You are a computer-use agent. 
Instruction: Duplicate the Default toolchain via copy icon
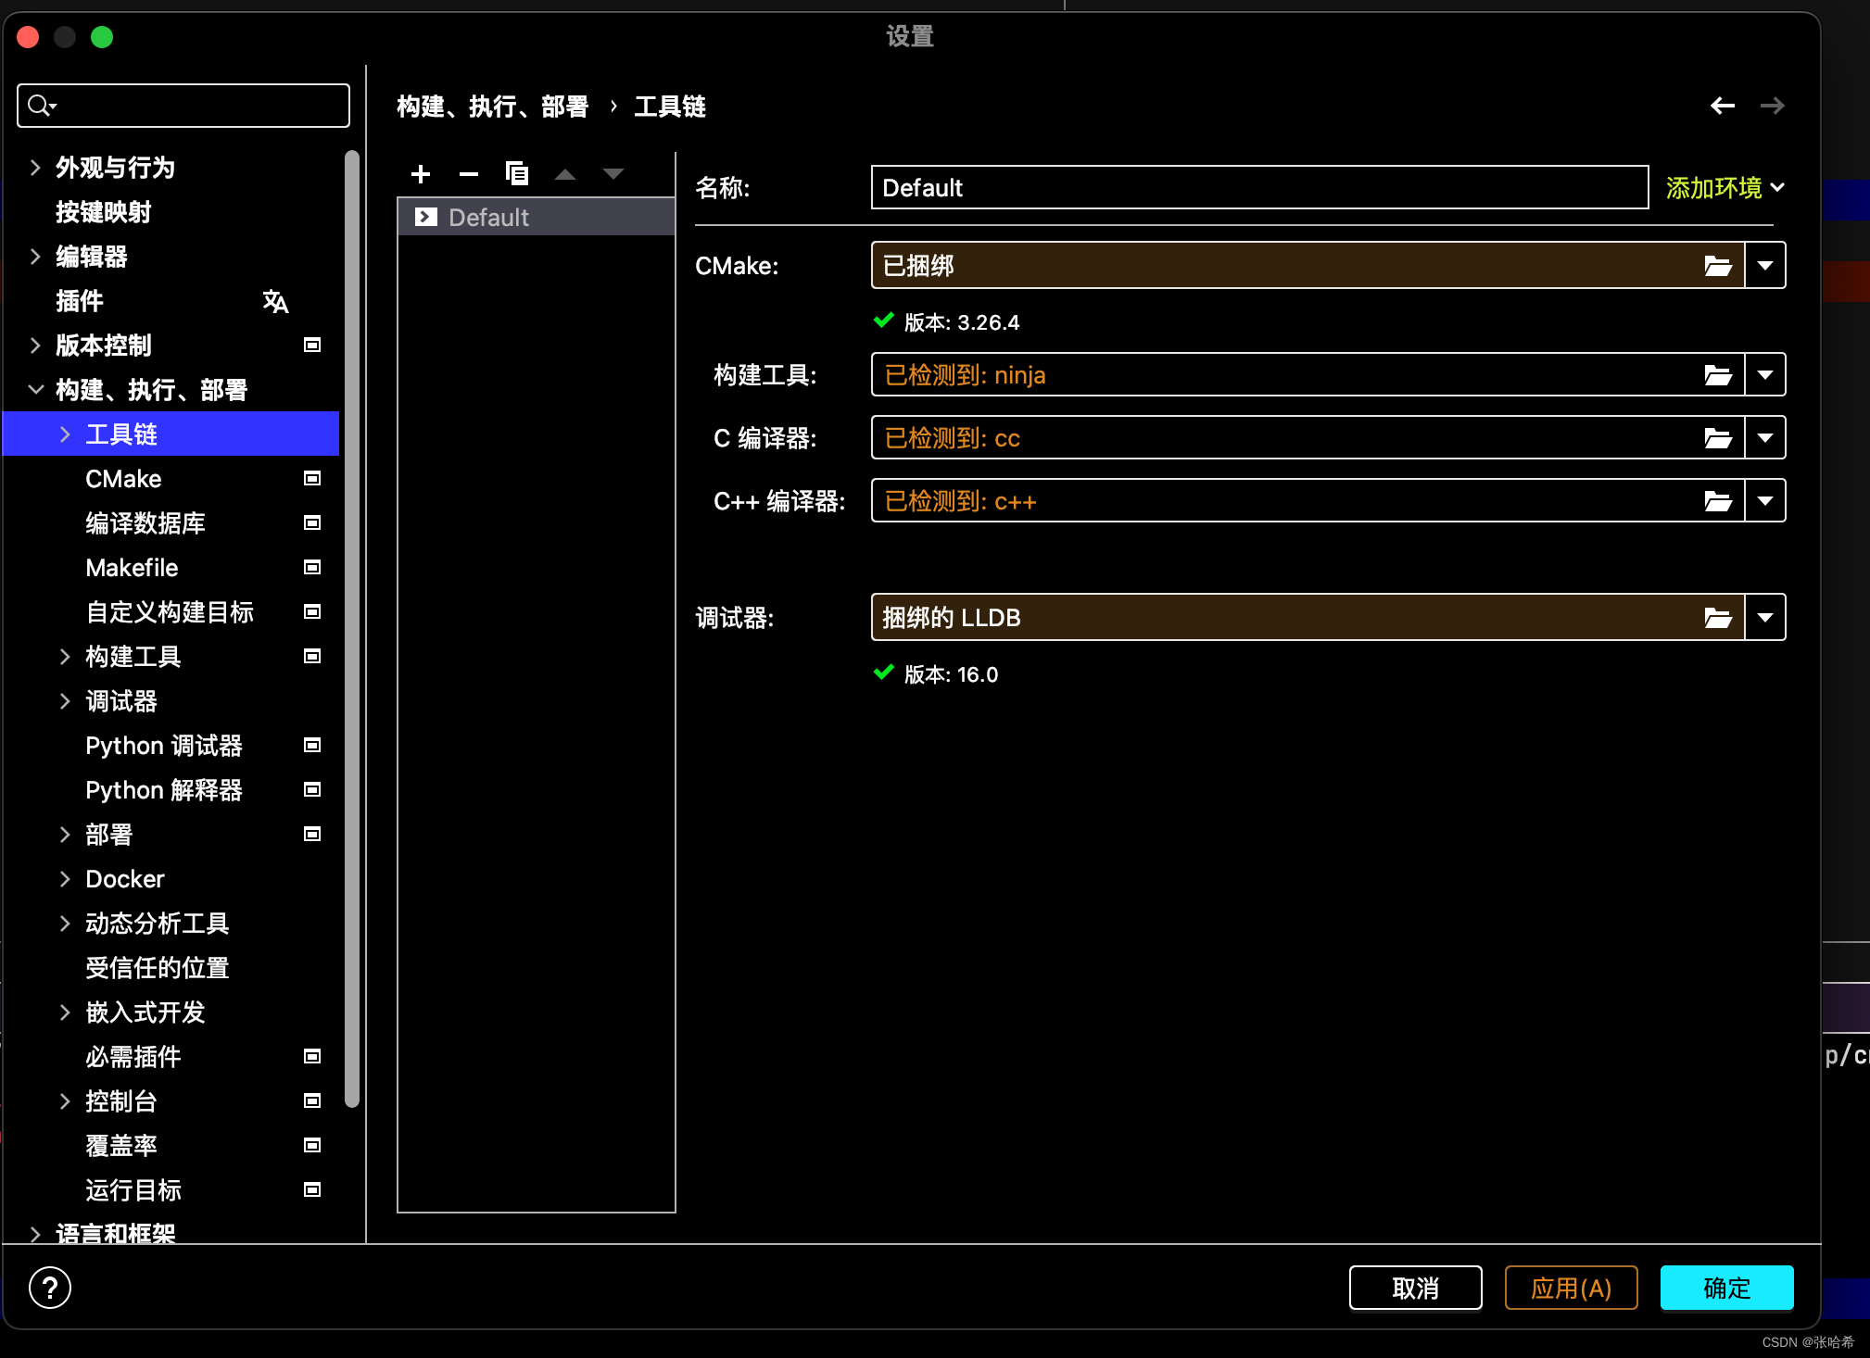coord(517,174)
